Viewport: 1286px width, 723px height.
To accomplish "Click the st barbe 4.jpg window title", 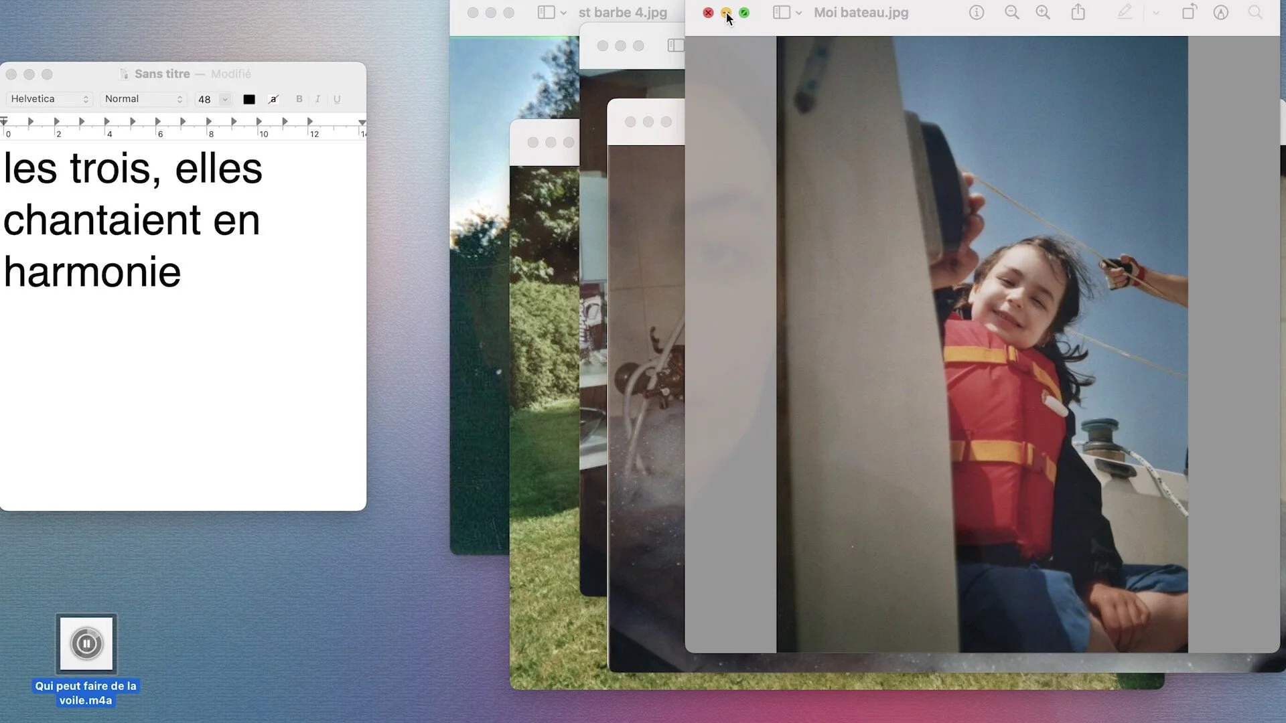I will tap(622, 13).
